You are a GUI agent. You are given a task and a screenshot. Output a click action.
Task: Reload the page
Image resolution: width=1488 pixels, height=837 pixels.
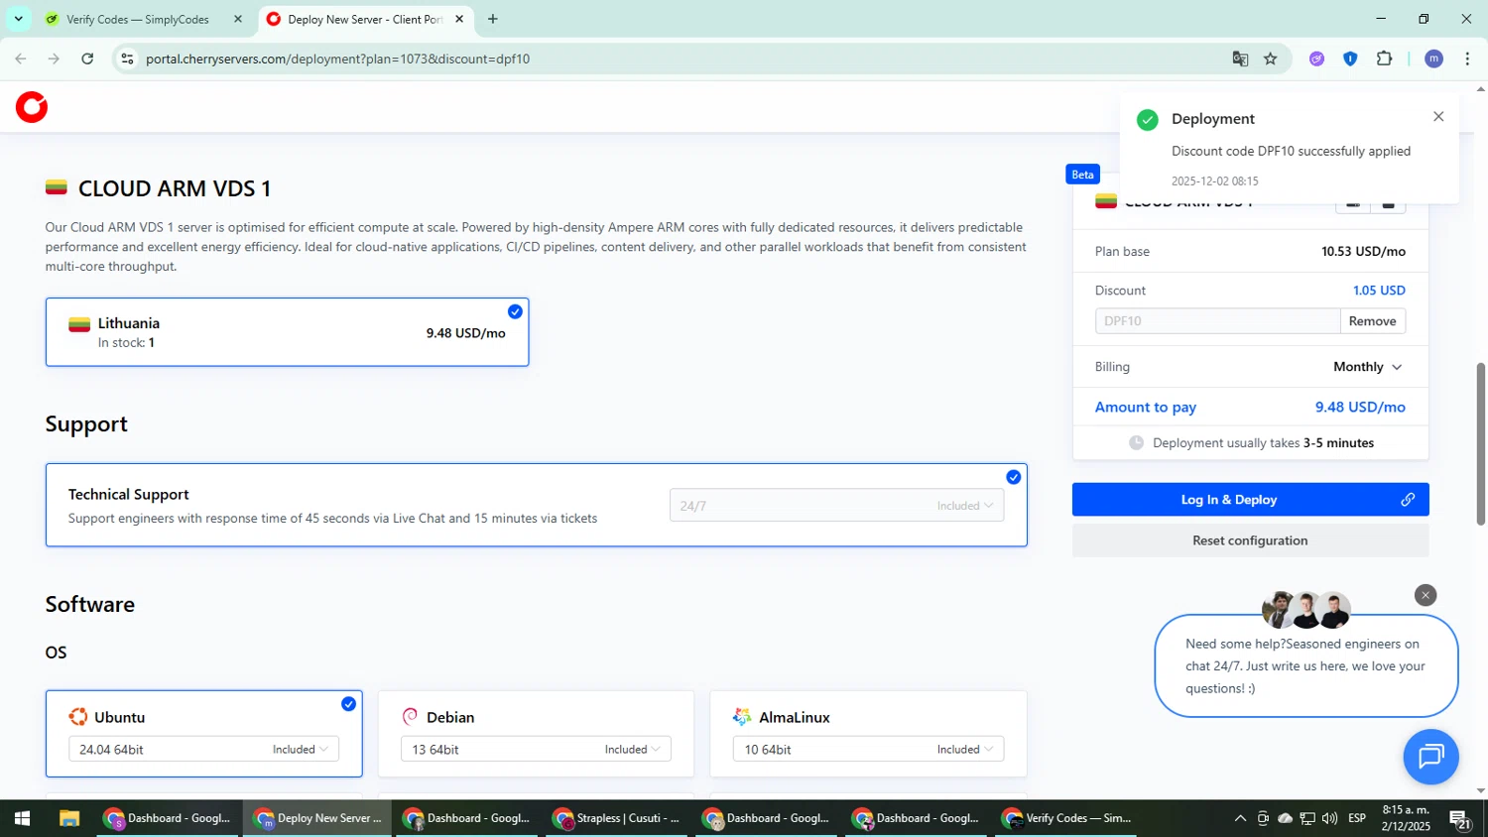[87, 59]
